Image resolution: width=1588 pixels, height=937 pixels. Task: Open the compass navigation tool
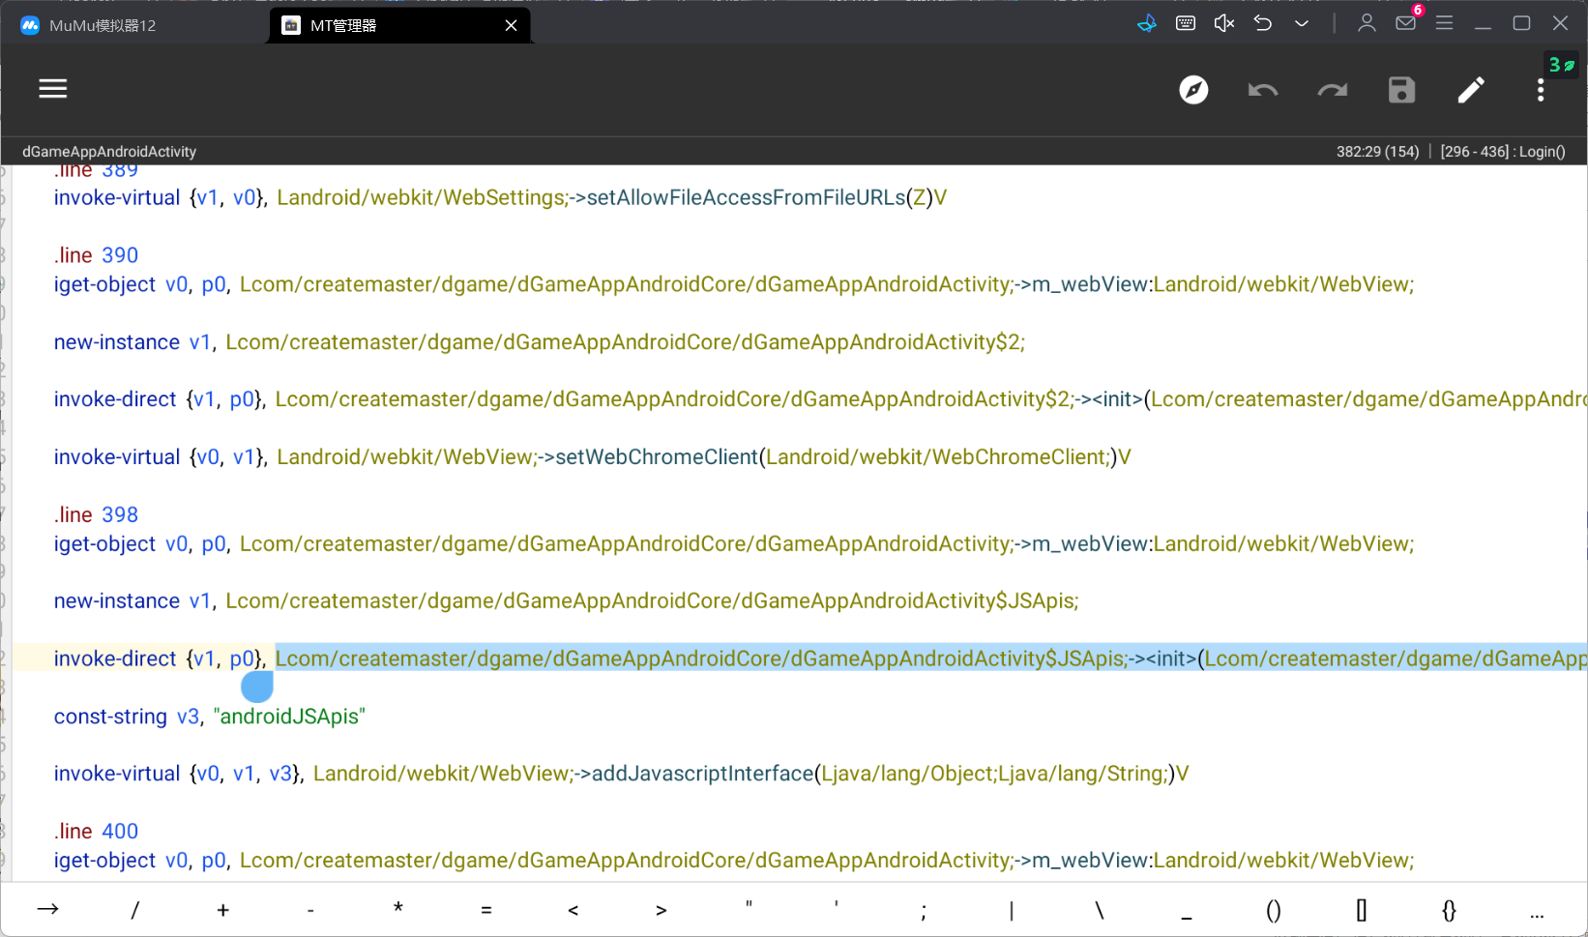pyautogui.click(x=1193, y=90)
